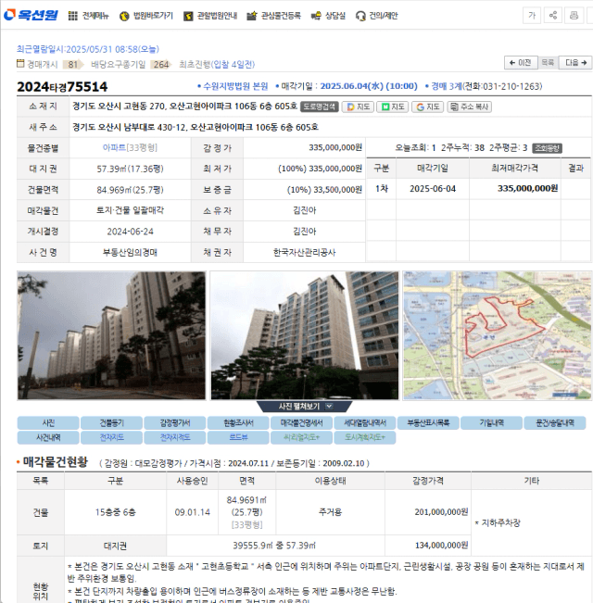Open 관할법원안내 menu

point(210,16)
